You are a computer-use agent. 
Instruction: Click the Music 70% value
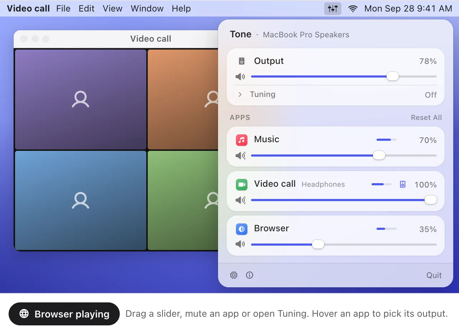[x=428, y=140]
